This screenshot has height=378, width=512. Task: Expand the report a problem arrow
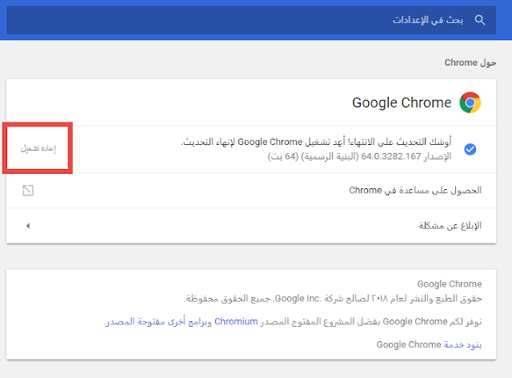(x=28, y=226)
